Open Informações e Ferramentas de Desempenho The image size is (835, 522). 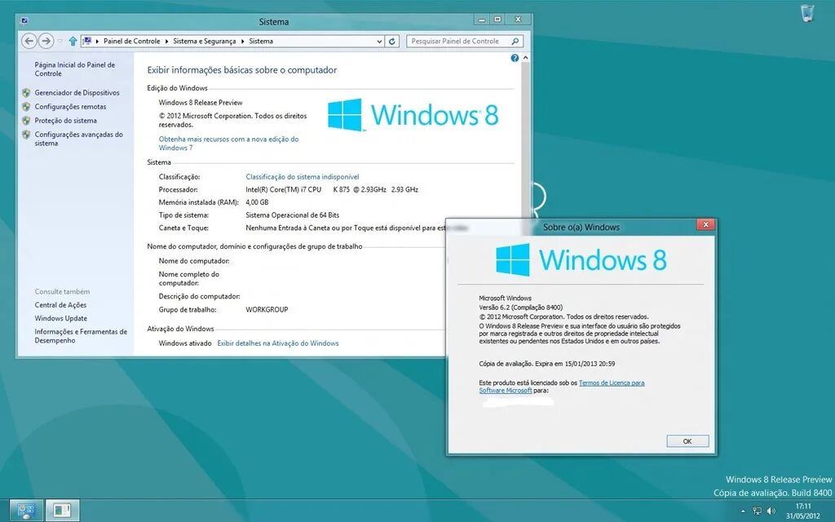coord(81,335)
